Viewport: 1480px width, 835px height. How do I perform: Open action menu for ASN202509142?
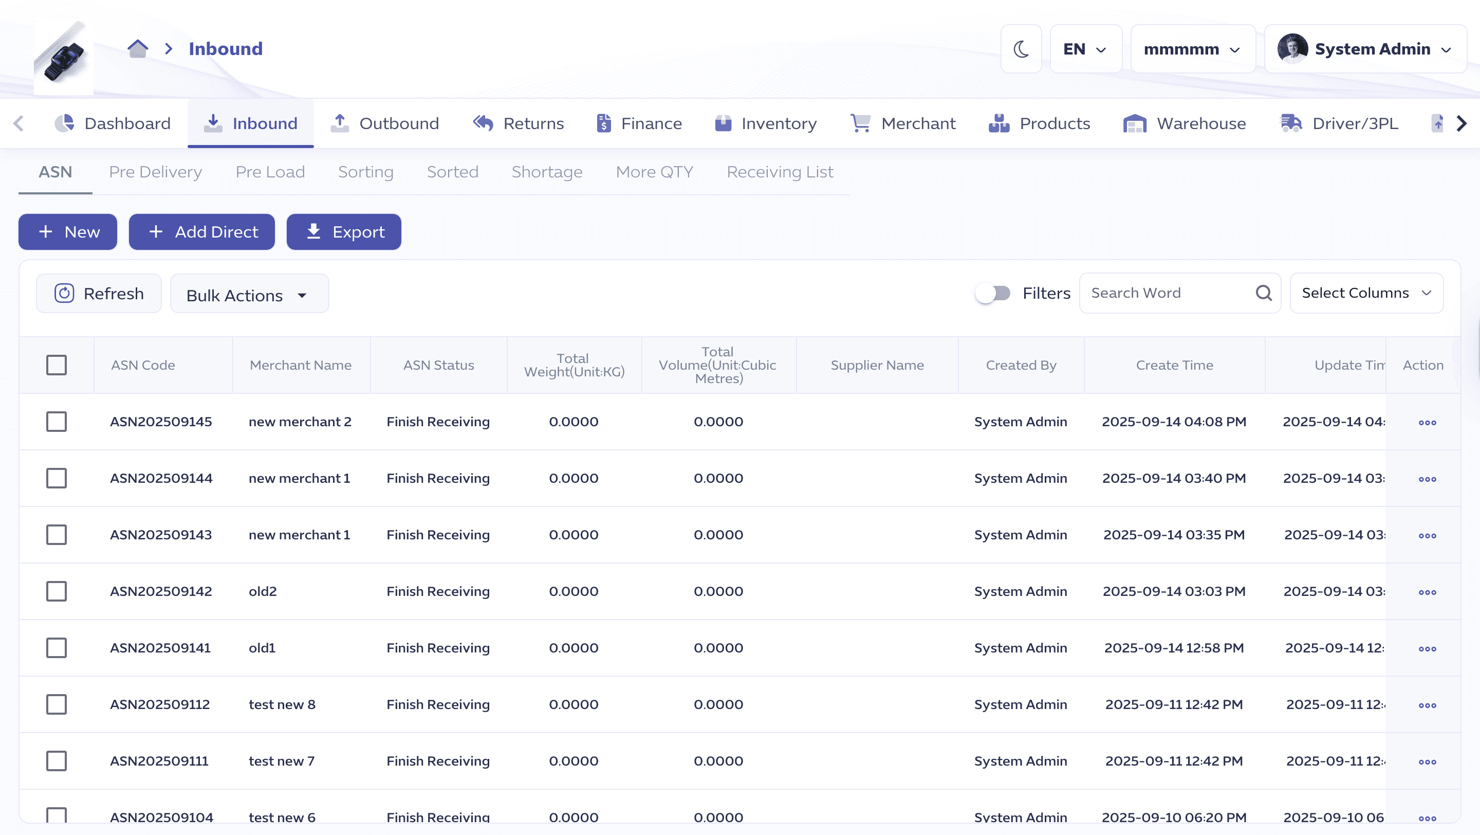coord(1427,592)
